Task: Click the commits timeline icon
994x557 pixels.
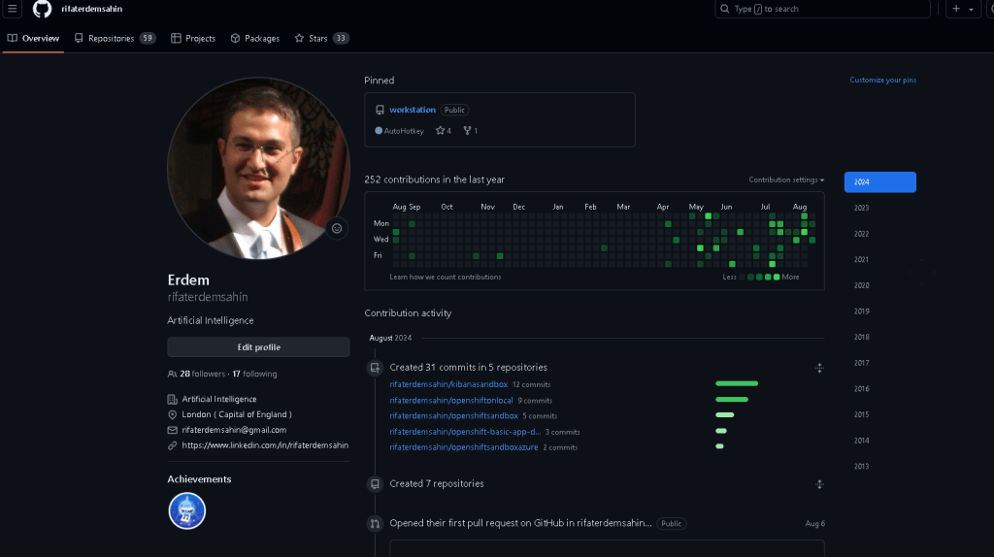Action: (375, 368)
